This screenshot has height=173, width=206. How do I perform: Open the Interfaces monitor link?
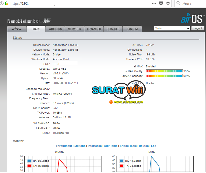click(x=94, y=146)
